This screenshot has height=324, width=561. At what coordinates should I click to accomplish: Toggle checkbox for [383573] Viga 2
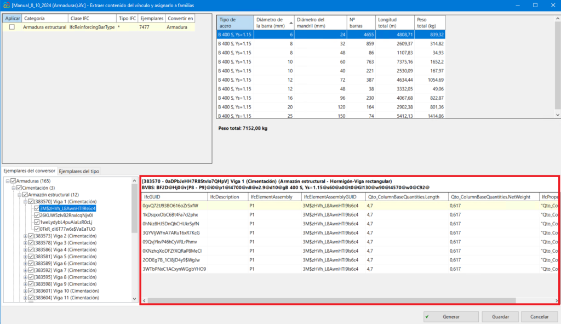pos(31,236)
